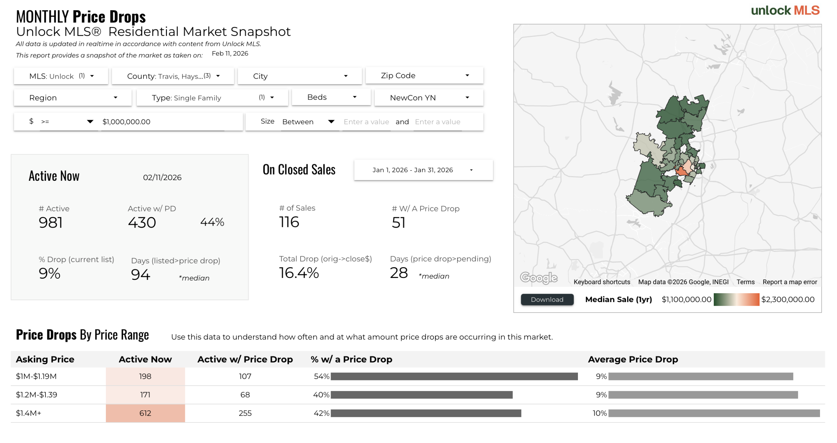This screenshot has width=837, height=443.
Task: Click the Feb 11, 2026 snapshot date
Action: (x=230, y=53)
